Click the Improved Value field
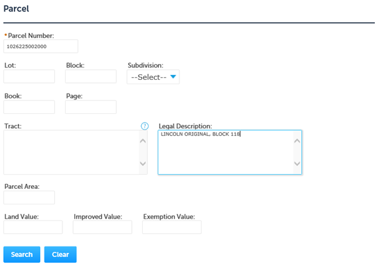Image resolution: width=386 pixels, height=270 pixels. pos(103,227)
